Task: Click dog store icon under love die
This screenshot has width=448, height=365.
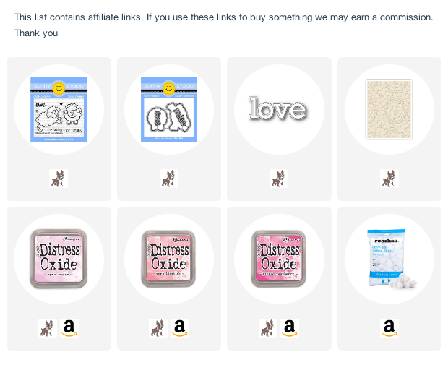Action: (x=279, y=179)
